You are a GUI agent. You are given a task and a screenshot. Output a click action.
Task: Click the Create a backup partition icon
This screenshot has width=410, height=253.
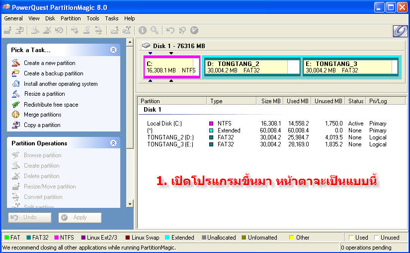[16, 73]
